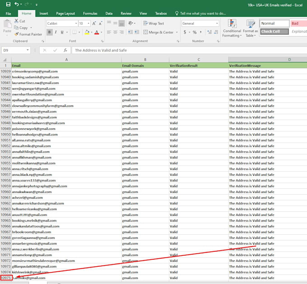Click Merge & Center button
Image resolution: width=307 pixels, height=284 pixels.
pos(158,32)
